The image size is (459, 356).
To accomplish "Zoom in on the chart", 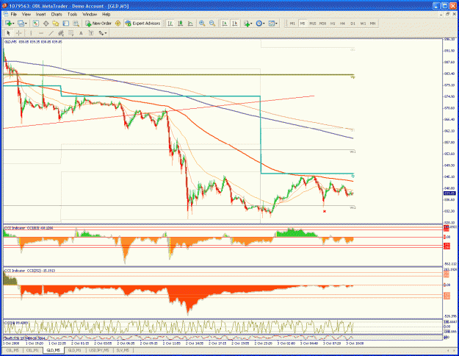I will click(x=202, y=23).
